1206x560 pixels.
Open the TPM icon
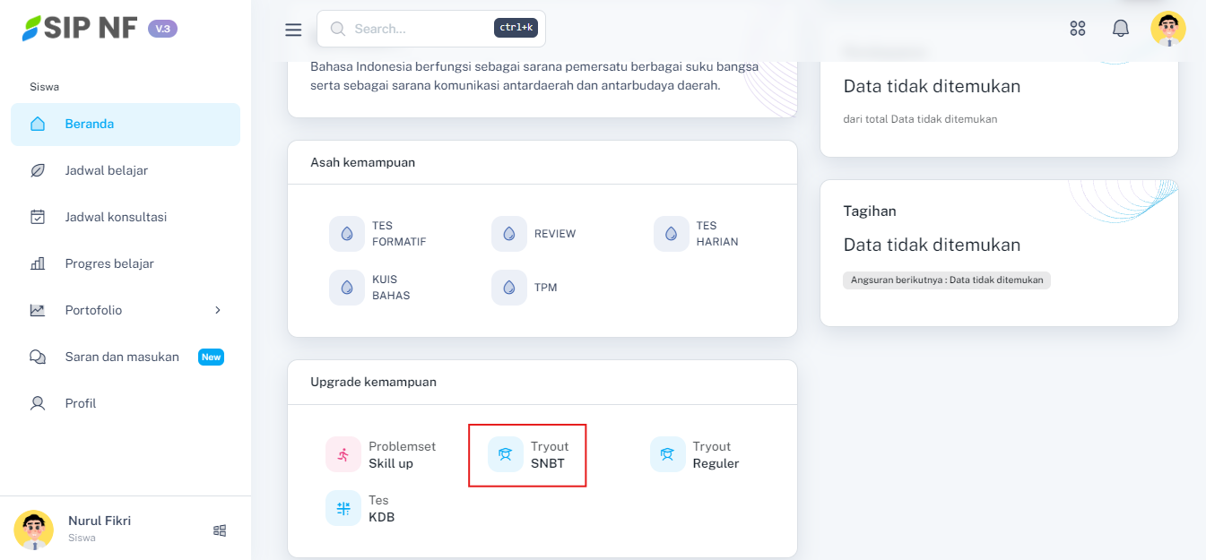coord(509,288)
